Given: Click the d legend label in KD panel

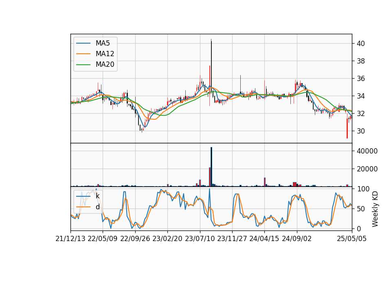Looking at the screenshot, I should point(97,207).
